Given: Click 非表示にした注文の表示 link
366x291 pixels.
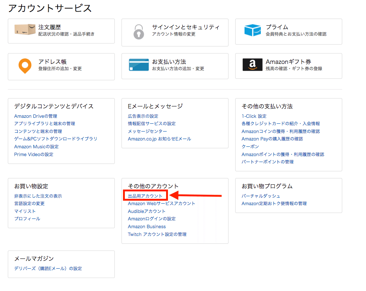Looking at the screenshot, I should pos(38,196).
